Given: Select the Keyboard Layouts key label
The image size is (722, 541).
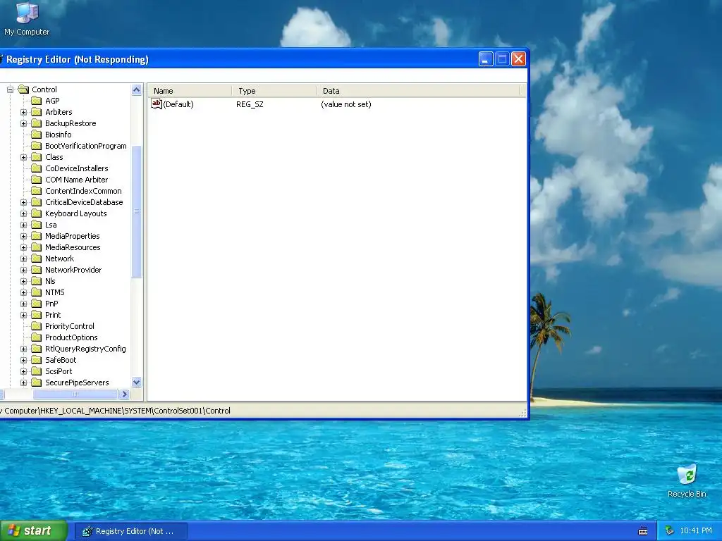Looking at the screenshot, I should [x=76, y=213].
